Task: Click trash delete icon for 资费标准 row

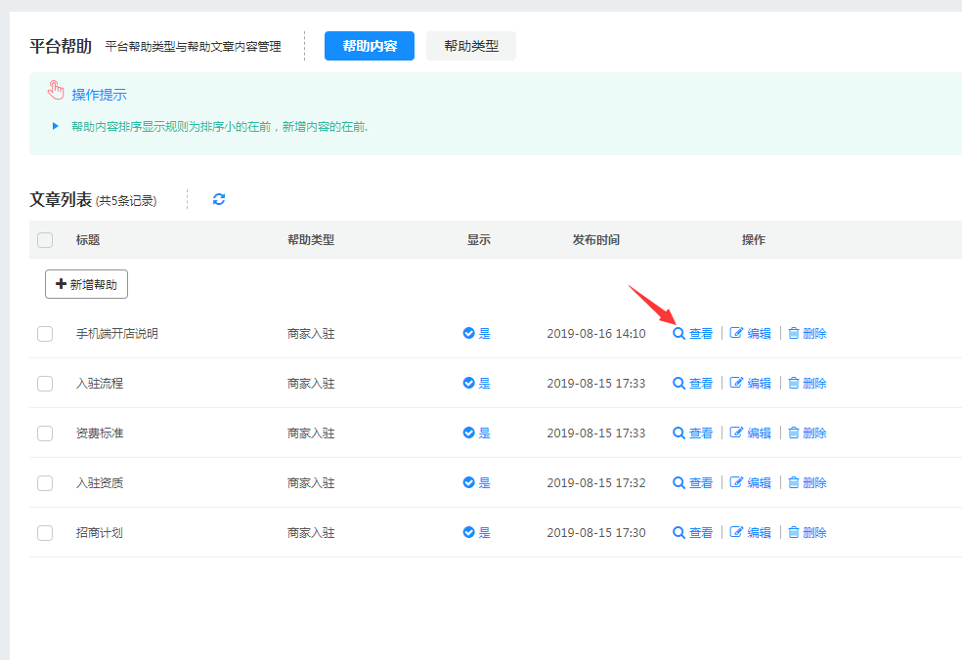Action: 794,433
